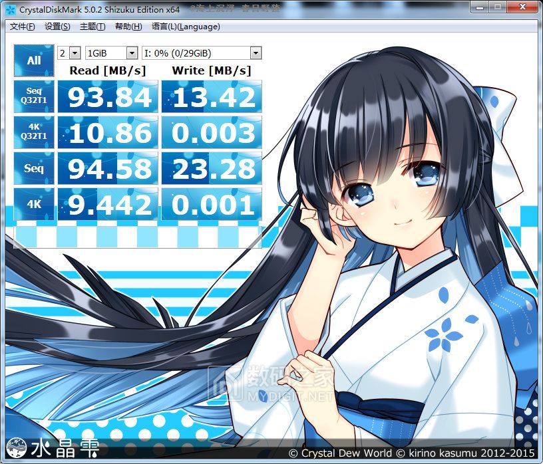Open the 语言(L)(Language) menu
The image size is (543, 464).
point(186,27)
